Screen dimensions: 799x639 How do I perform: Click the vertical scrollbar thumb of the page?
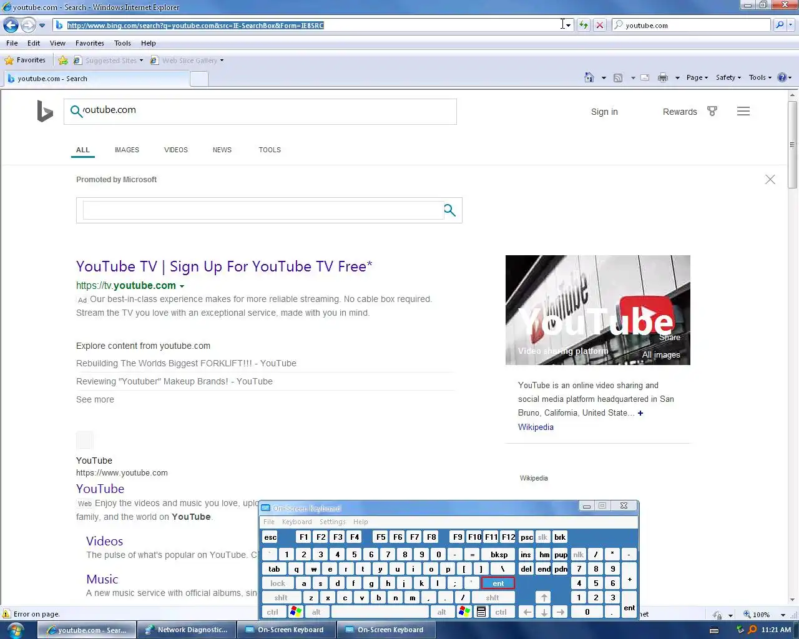[793, 145]
